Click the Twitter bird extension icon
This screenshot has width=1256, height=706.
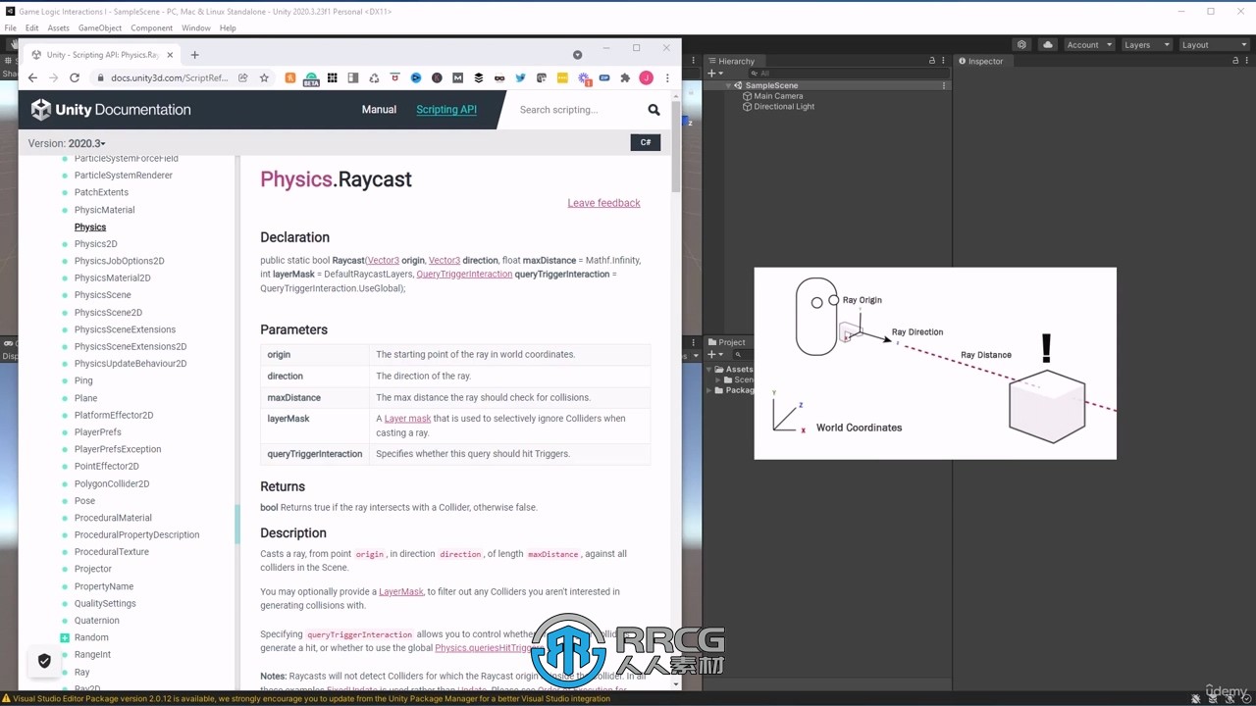pyautogui.click(x=520, y=77)
